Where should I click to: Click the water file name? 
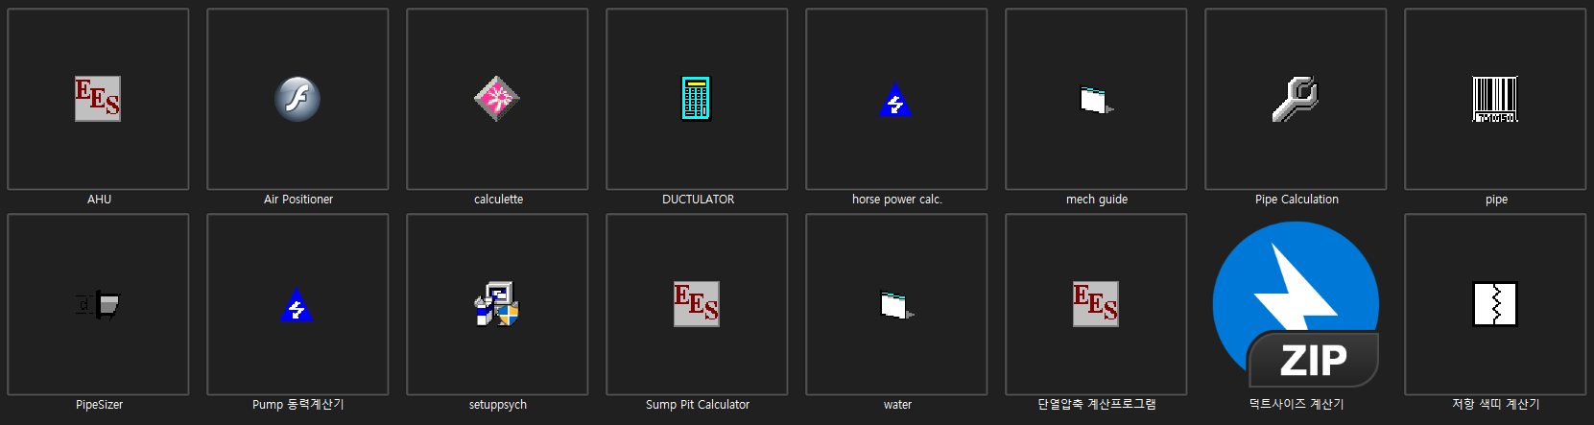click(x=897, y=405)
